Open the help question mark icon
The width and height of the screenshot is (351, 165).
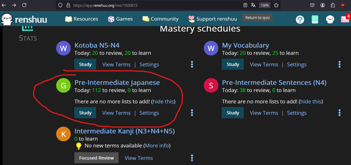300,20
